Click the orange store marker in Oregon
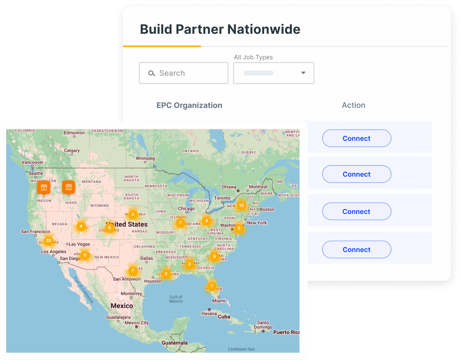 (43, 188)
